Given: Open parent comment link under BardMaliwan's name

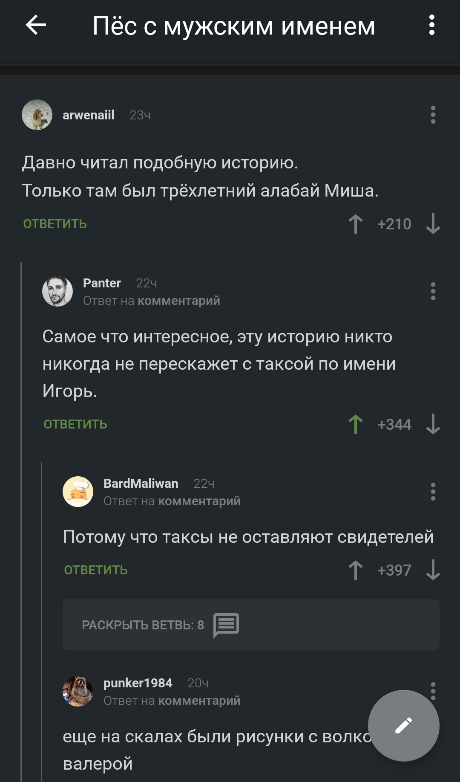Looking at the screenshot, I should (x=199, y=501).
